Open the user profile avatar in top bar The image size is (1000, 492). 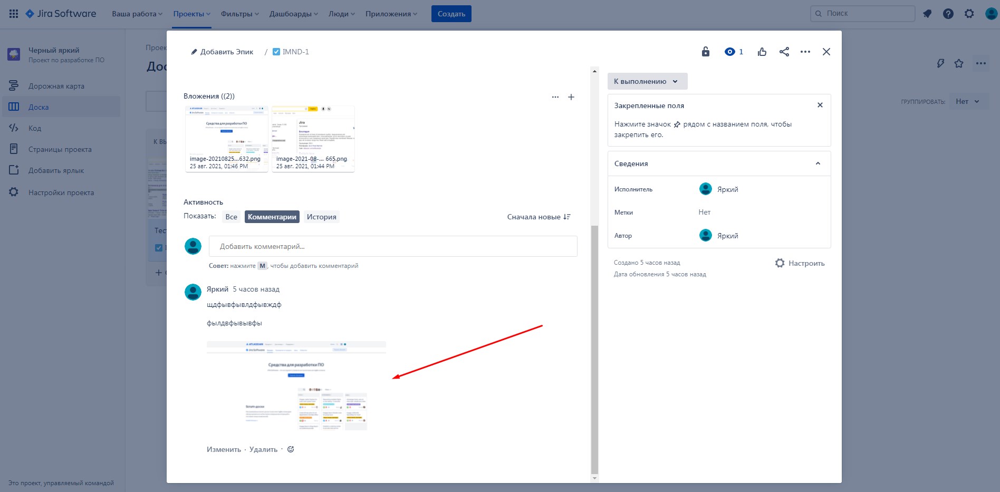(991, 14)
